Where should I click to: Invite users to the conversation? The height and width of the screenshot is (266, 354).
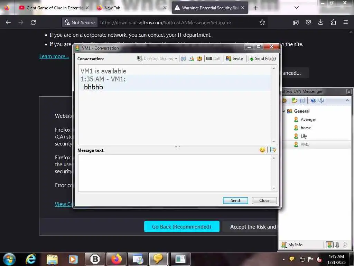pos(234,59)
